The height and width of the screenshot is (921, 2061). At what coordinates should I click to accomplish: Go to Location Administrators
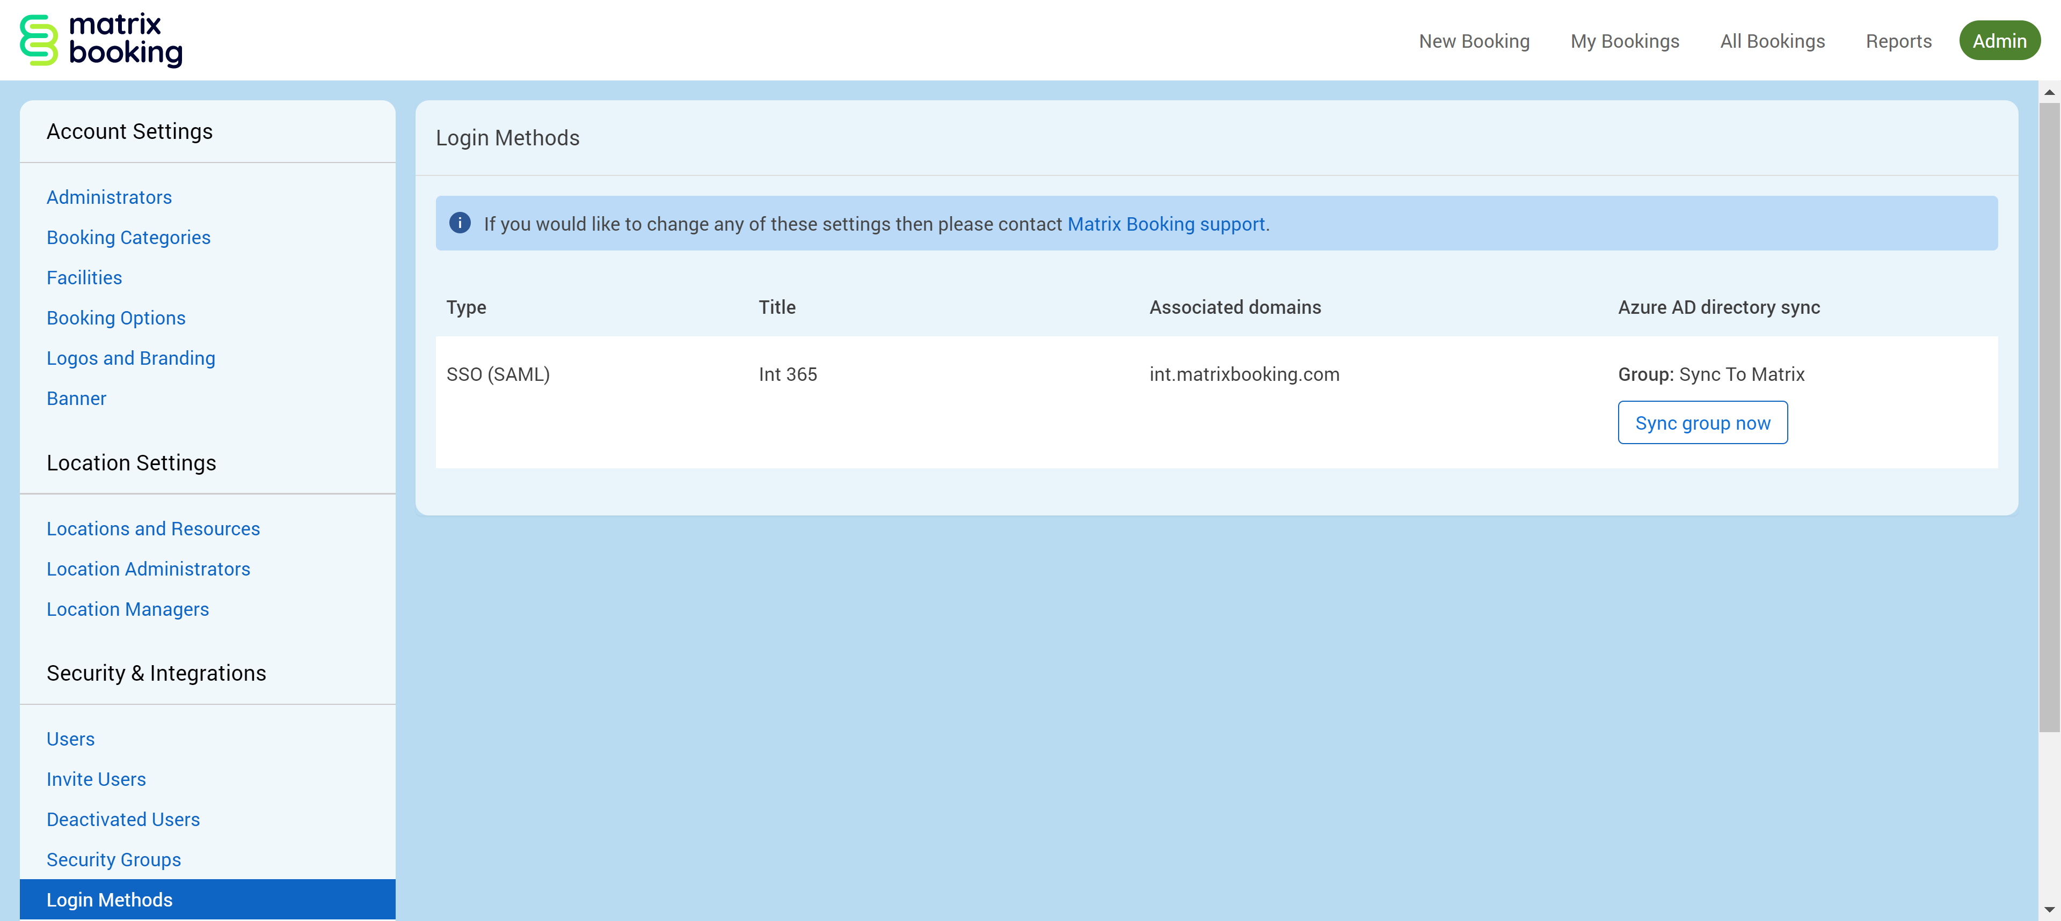tap(148, 569)
